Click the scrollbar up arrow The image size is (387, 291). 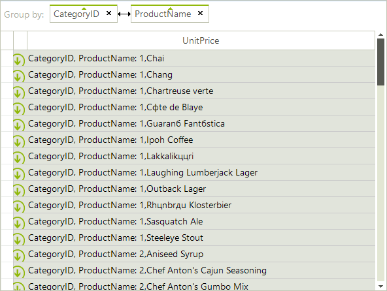pyautogui.click(x=381, y=35)
